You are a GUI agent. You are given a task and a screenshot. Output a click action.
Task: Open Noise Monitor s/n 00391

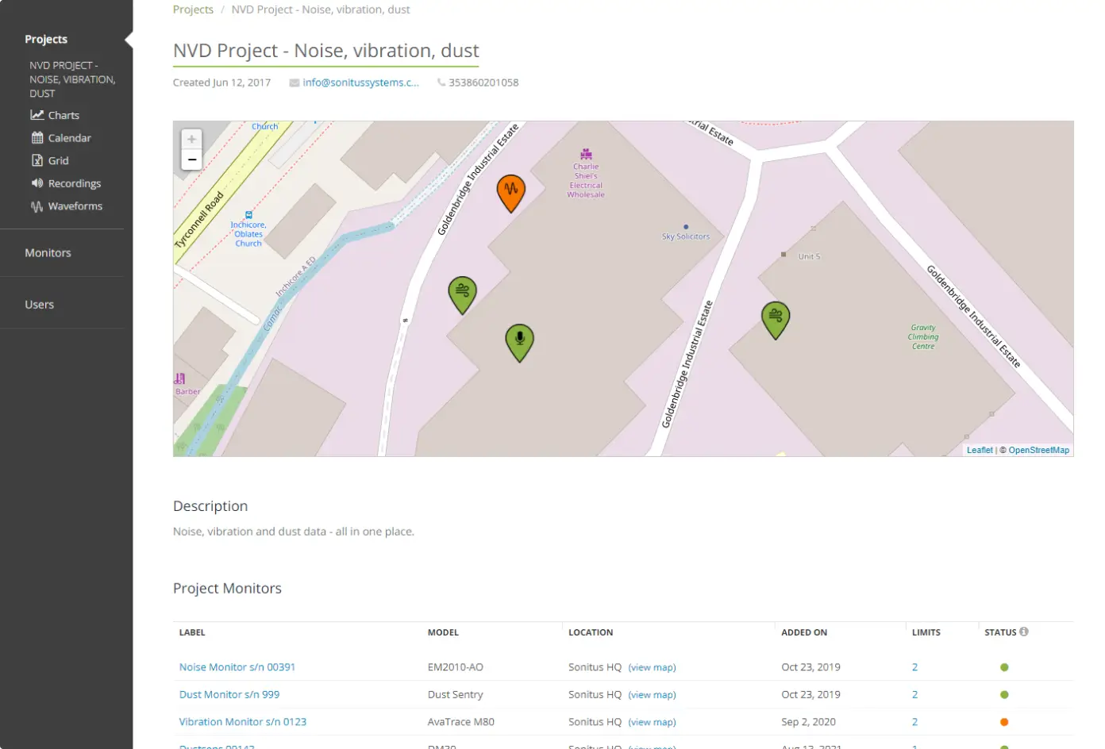pyautogui.click(x=237, y=667)
